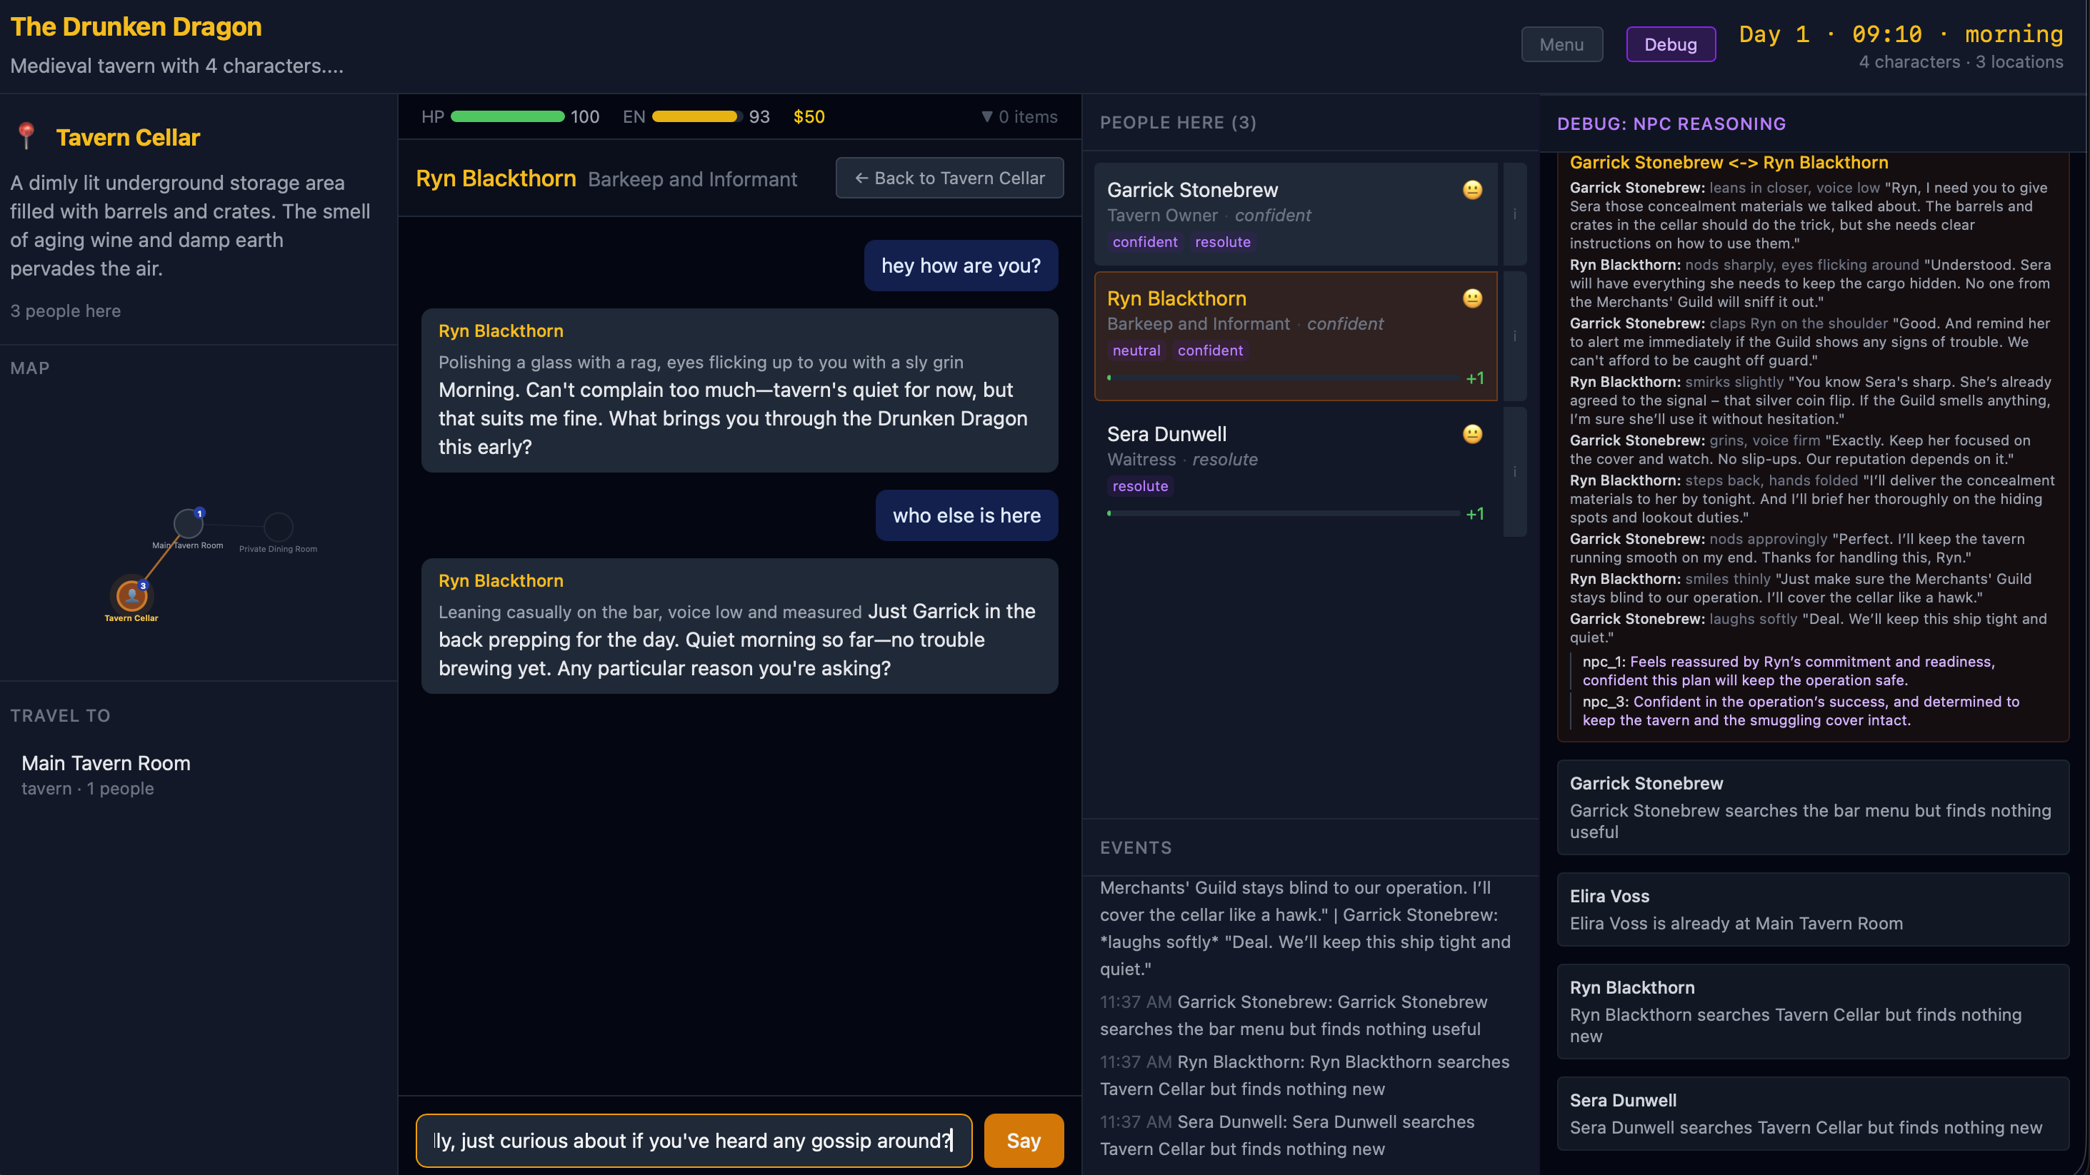Open info strip beside Sera Dunwell card
Viewport: 2090px width, 1175px height.
pyautogui.click(x=1514, y=471)
